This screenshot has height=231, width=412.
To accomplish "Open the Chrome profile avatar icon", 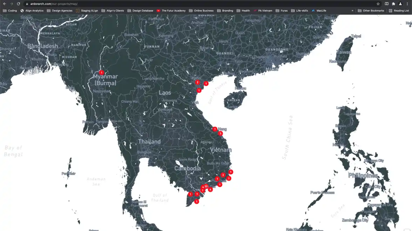I will pos(400,4).
